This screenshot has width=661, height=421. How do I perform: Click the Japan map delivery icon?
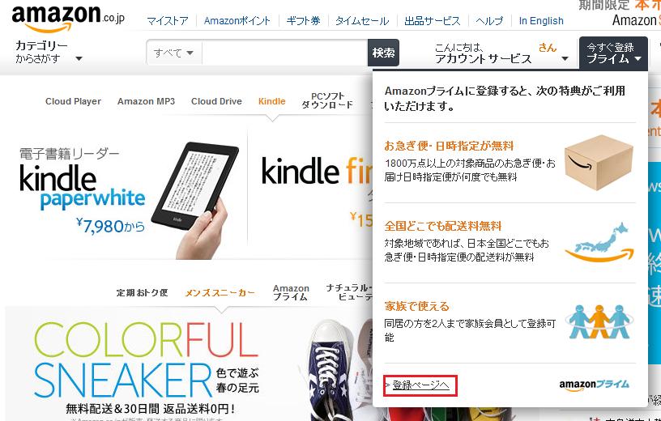[599, 242]
